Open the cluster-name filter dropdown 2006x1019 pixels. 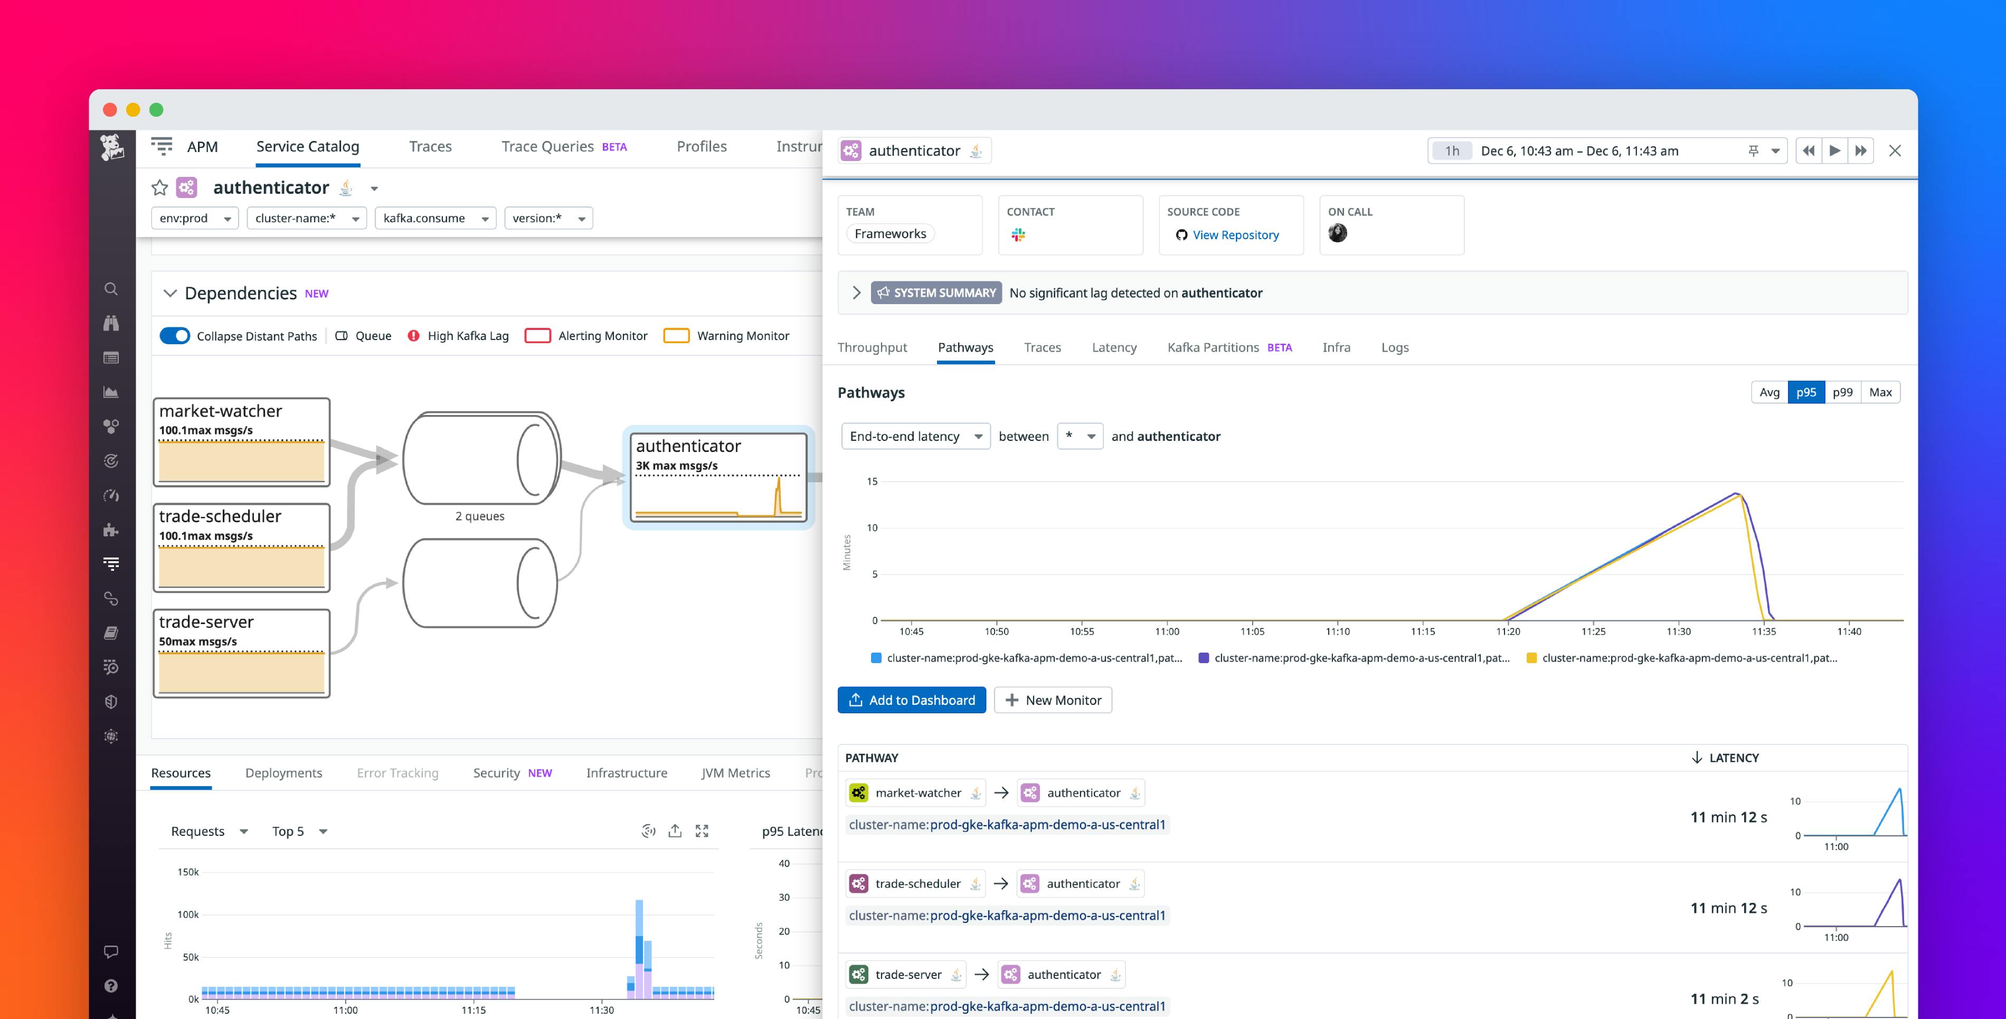306,218
